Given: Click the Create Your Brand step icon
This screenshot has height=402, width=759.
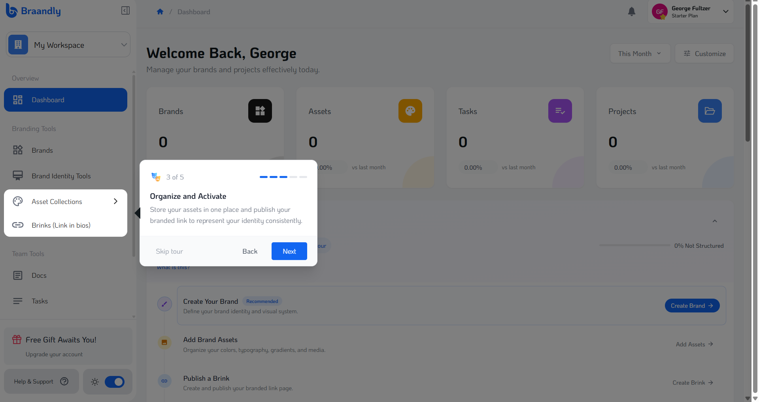Looking at the screenshot, I should 164,304.
